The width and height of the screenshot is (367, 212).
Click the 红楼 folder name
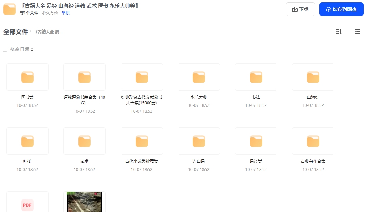[27, 161]
